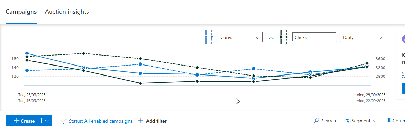
Task: Open the Create button dropdown arrow
Action: coord(47,121)
